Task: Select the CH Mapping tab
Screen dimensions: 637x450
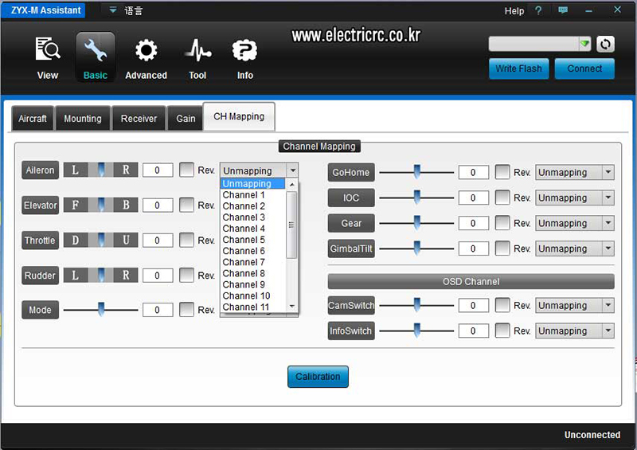Action: coord(239,116)
